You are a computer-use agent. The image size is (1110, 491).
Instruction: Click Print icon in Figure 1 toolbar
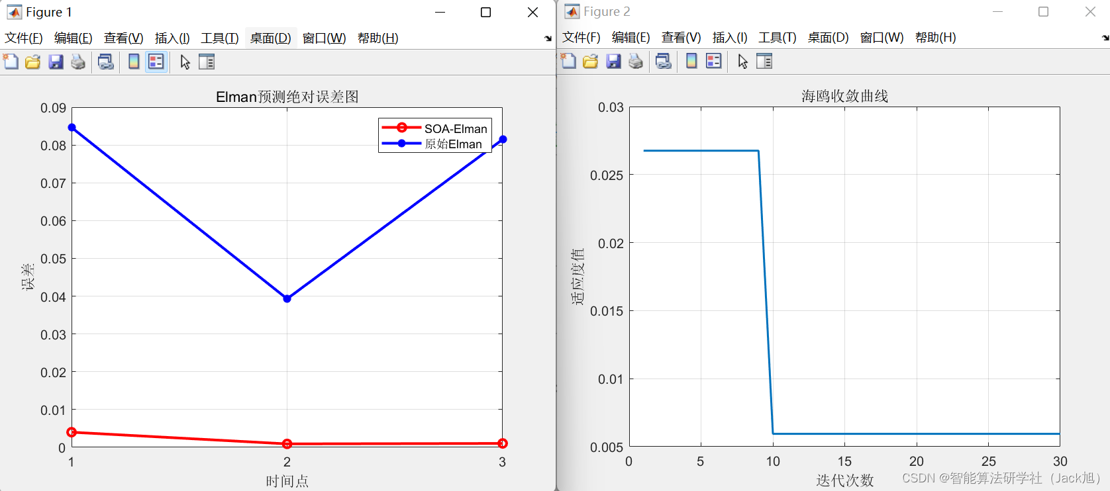click(x=78, y=62)
